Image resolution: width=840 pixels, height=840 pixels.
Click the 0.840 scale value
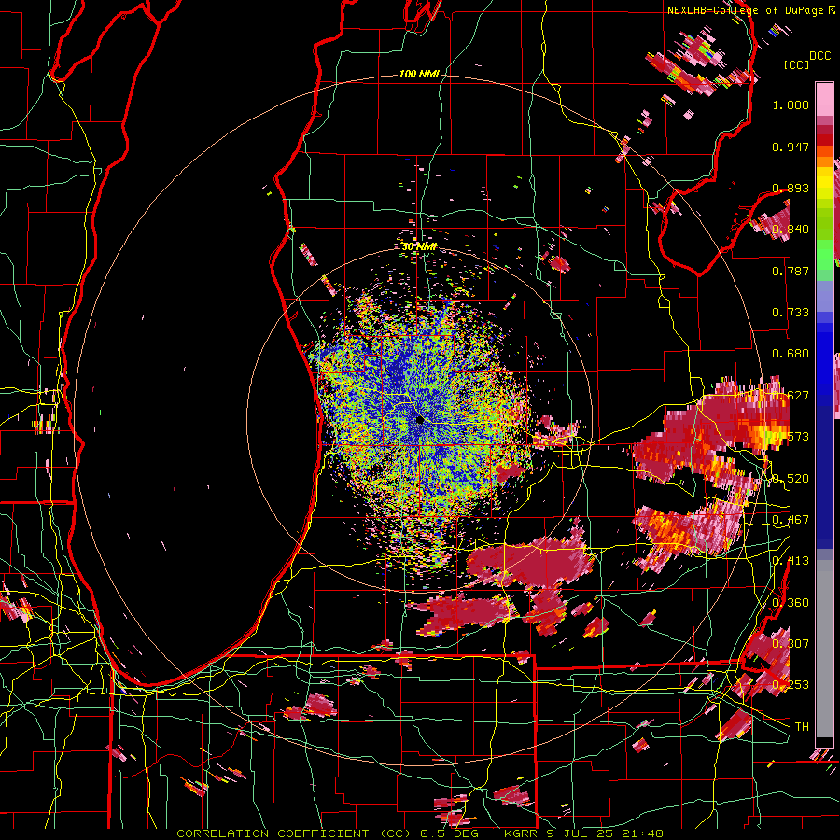(791, 230)
